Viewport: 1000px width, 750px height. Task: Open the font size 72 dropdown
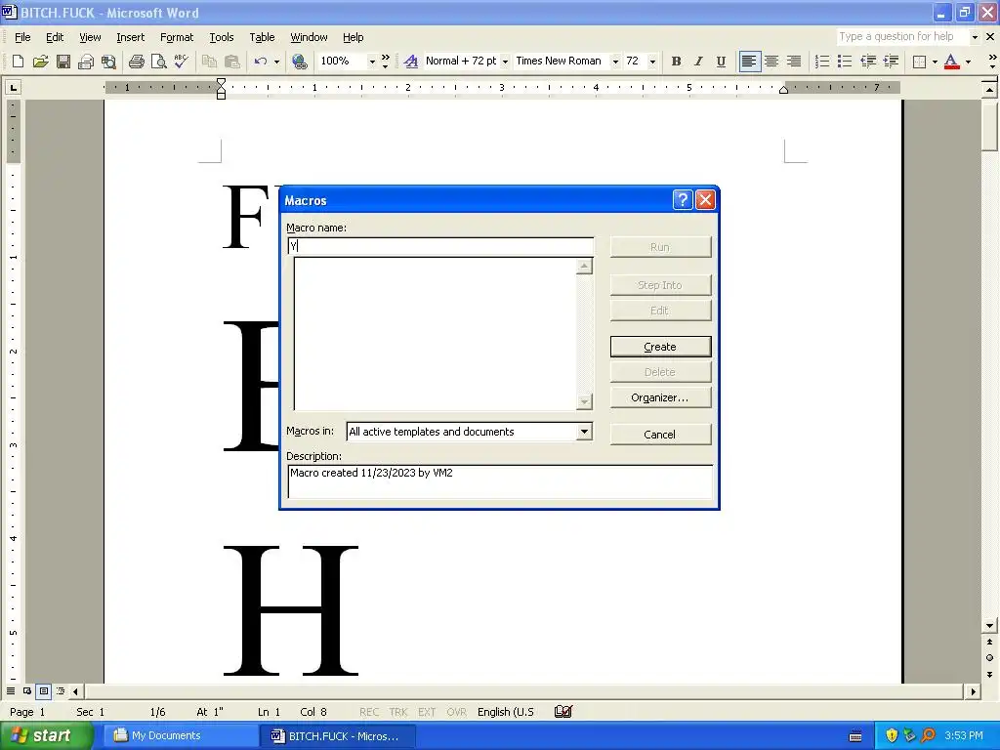click(x=652, y=62)
